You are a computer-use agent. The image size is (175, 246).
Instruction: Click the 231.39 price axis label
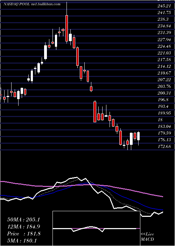click(164, 33)
